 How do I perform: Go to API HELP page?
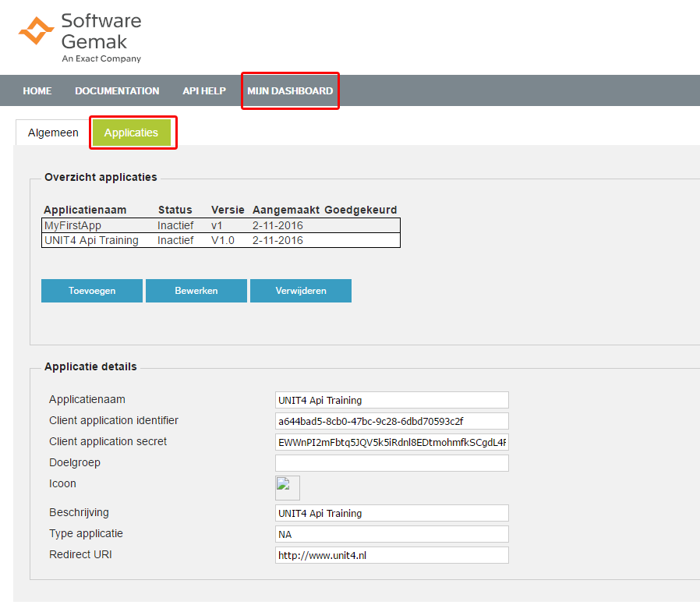[204, 91]
